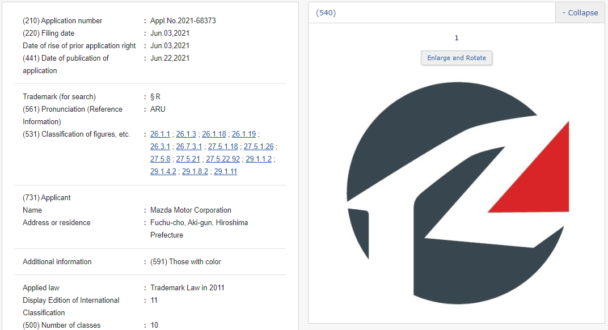608x330 pixels.
Task: Click the Enlarge and Rotate button
Action: point(457,58)
